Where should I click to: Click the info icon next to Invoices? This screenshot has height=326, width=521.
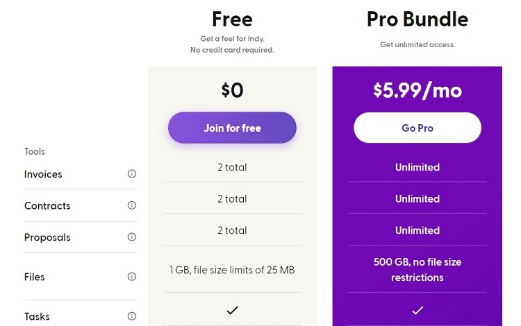click(x=132, y=173)
